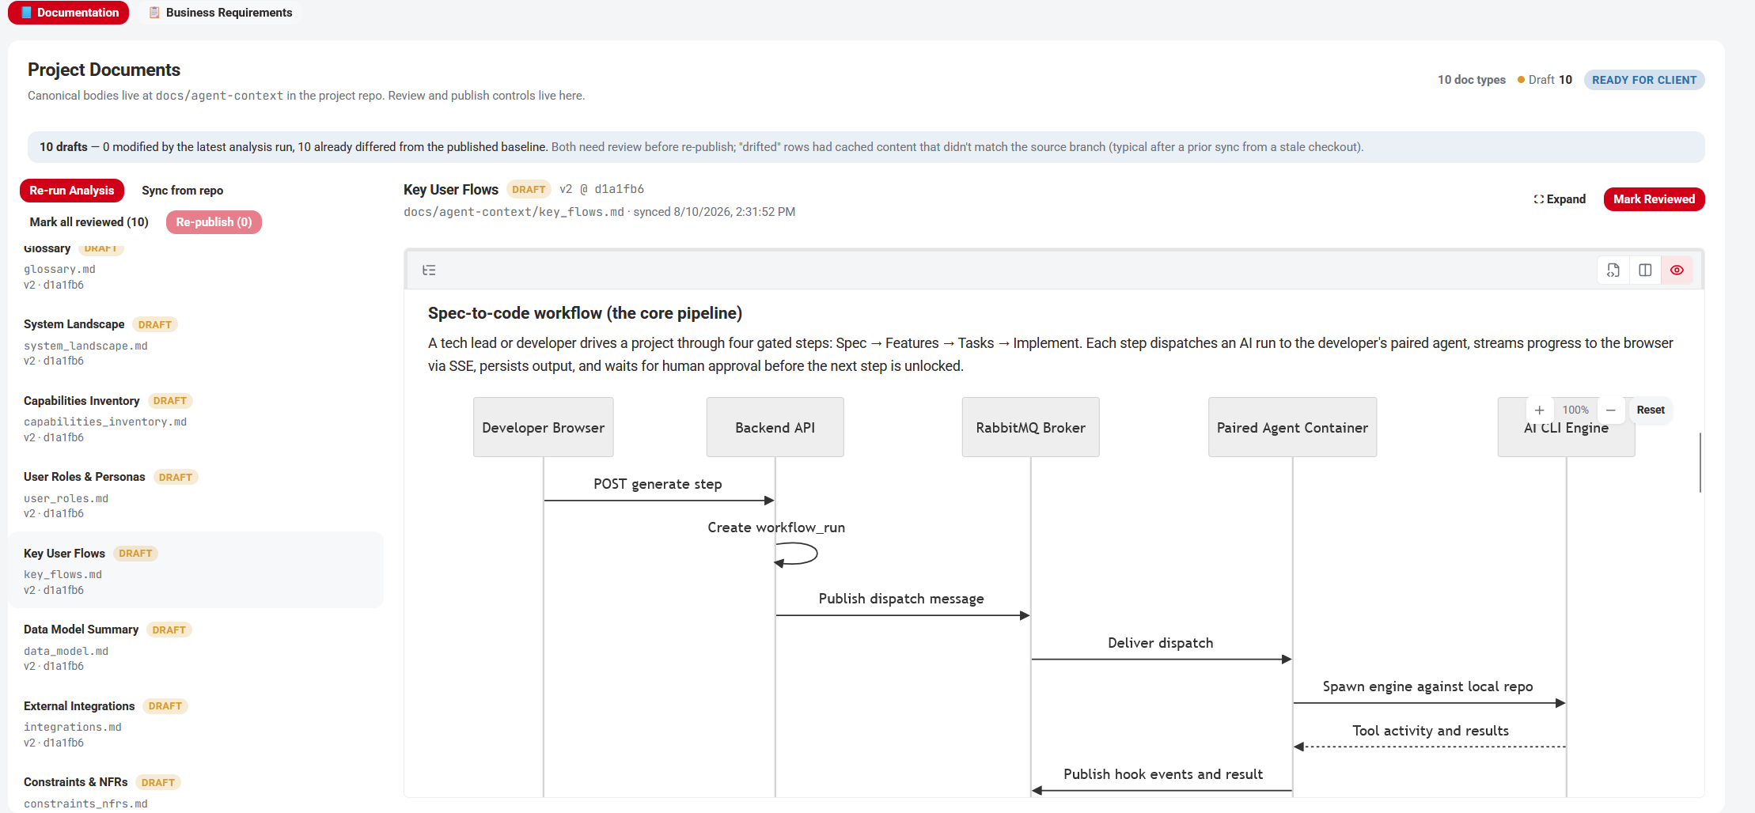Click the integrations.md file name
The height and width of the screenshot is (813, 1755).
(x=73, y=728)
